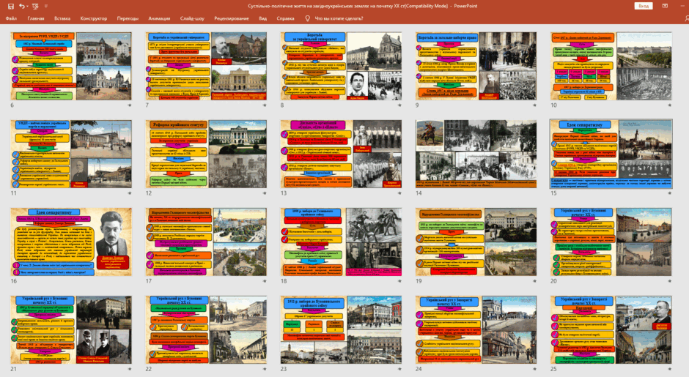Click the lightbulb Tell Me icon
The width and height of the screenshot is (689, 377).
[x=308, y=18]
